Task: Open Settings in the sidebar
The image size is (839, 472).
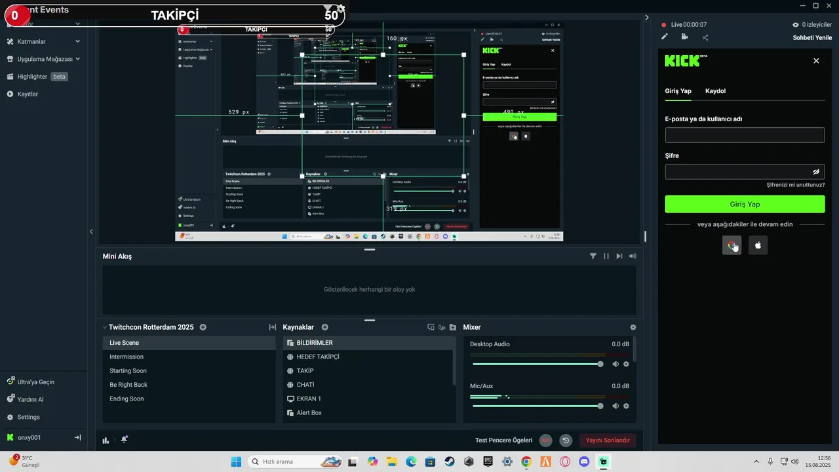Action: (24, 417)
